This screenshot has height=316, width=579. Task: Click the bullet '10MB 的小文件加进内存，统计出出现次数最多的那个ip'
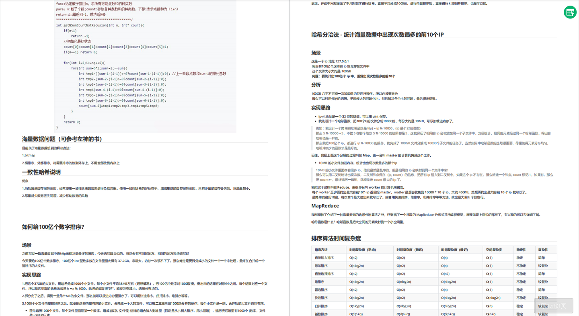(358, 163)
